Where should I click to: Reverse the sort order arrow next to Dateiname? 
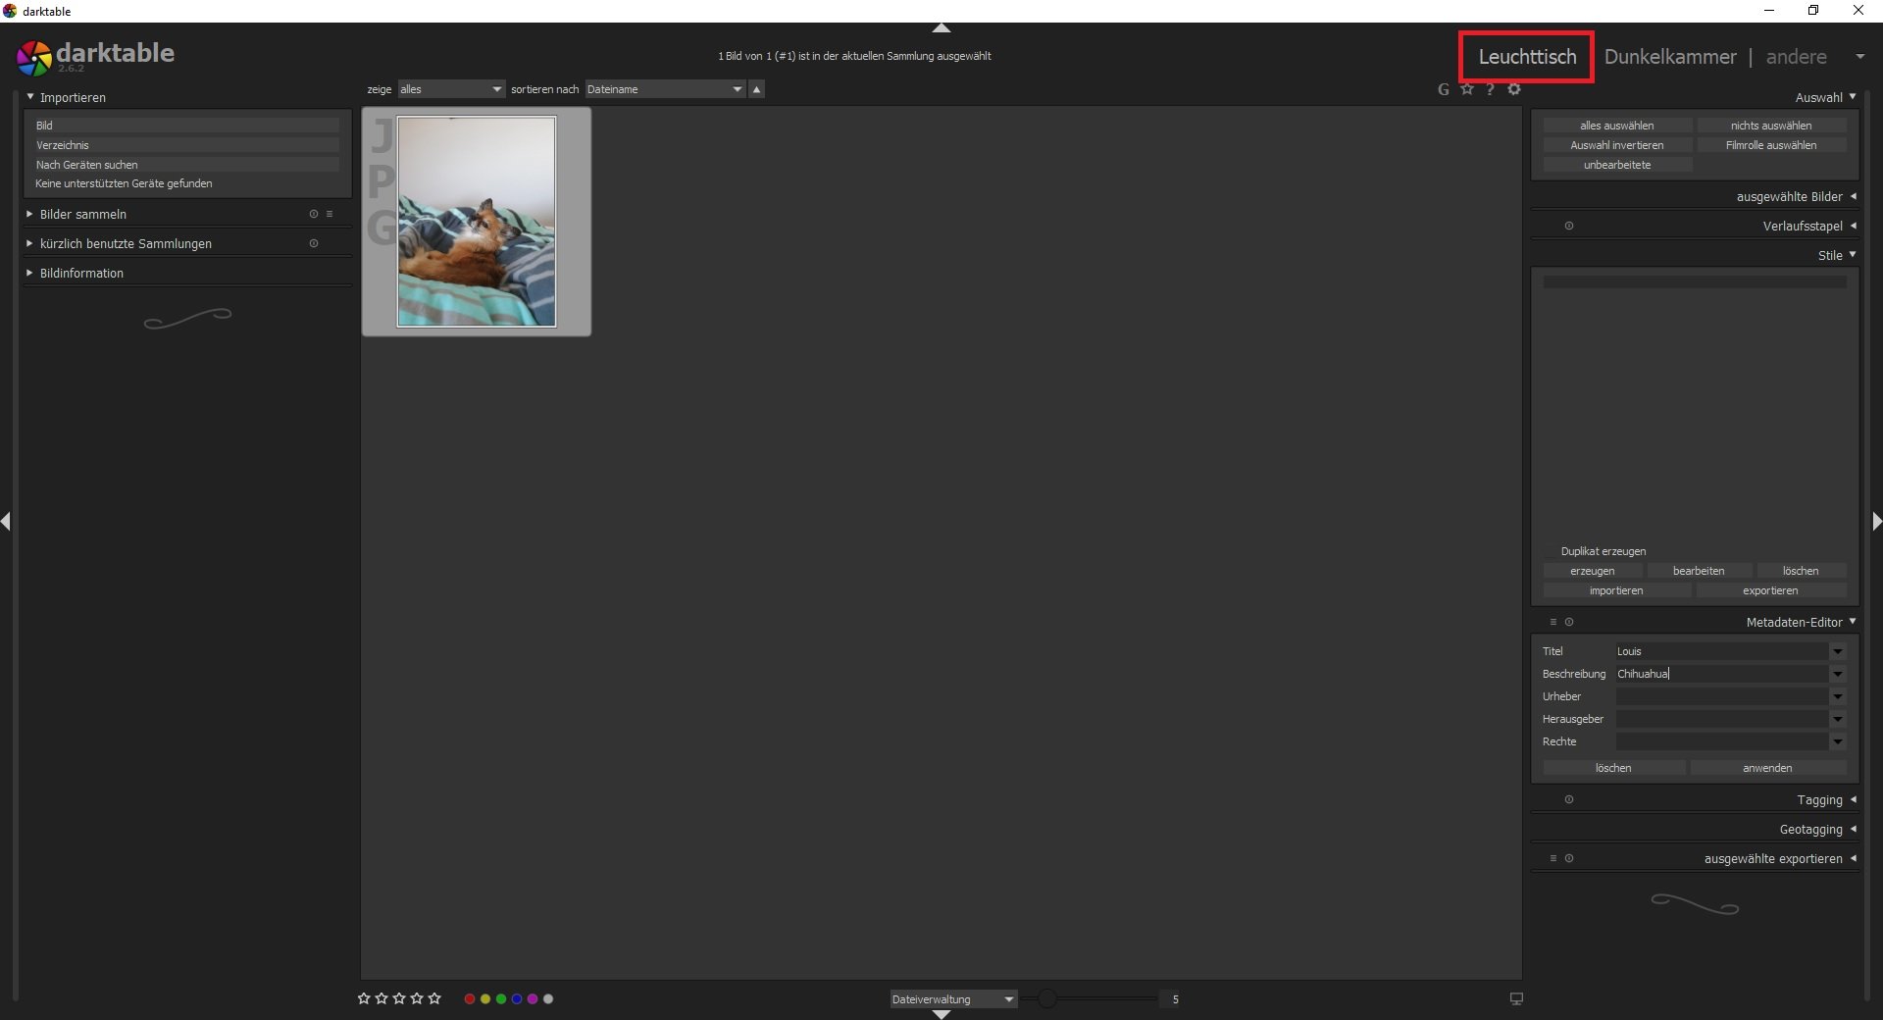(x=756, y=89)
